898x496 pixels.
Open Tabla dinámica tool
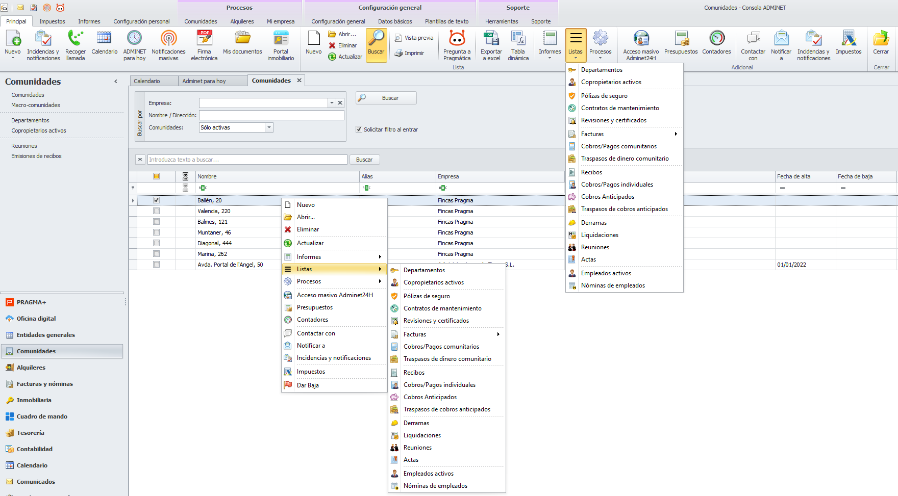[518, 39]
